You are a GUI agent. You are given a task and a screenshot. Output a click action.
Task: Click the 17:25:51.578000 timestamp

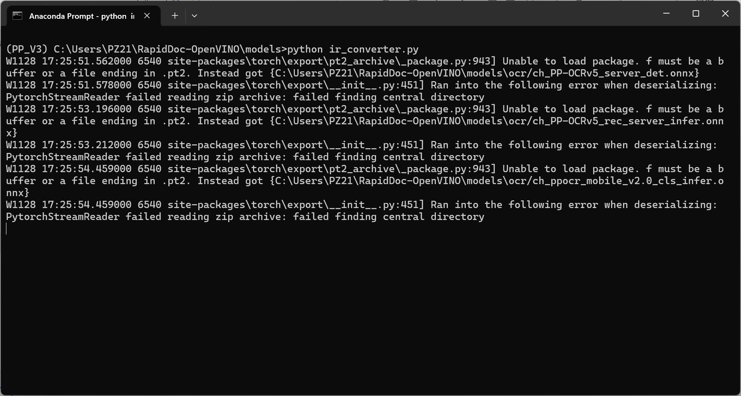pos(86,85)
